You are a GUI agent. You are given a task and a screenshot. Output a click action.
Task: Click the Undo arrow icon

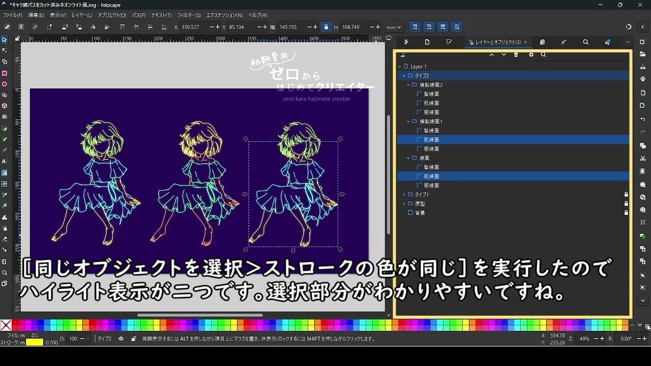click(643, 119)
